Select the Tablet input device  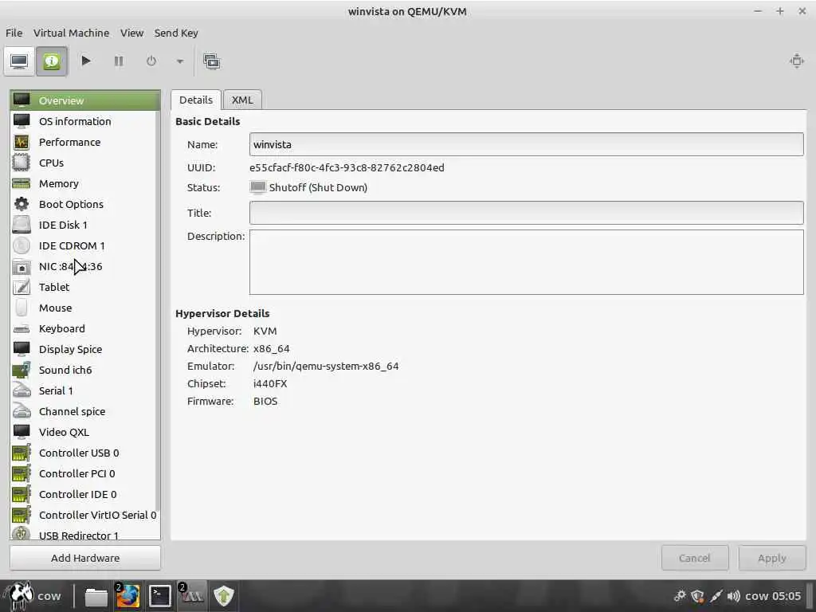tap(84, 287)
